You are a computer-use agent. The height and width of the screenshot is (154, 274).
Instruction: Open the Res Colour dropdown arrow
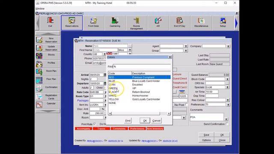click(x=228, y=100)
